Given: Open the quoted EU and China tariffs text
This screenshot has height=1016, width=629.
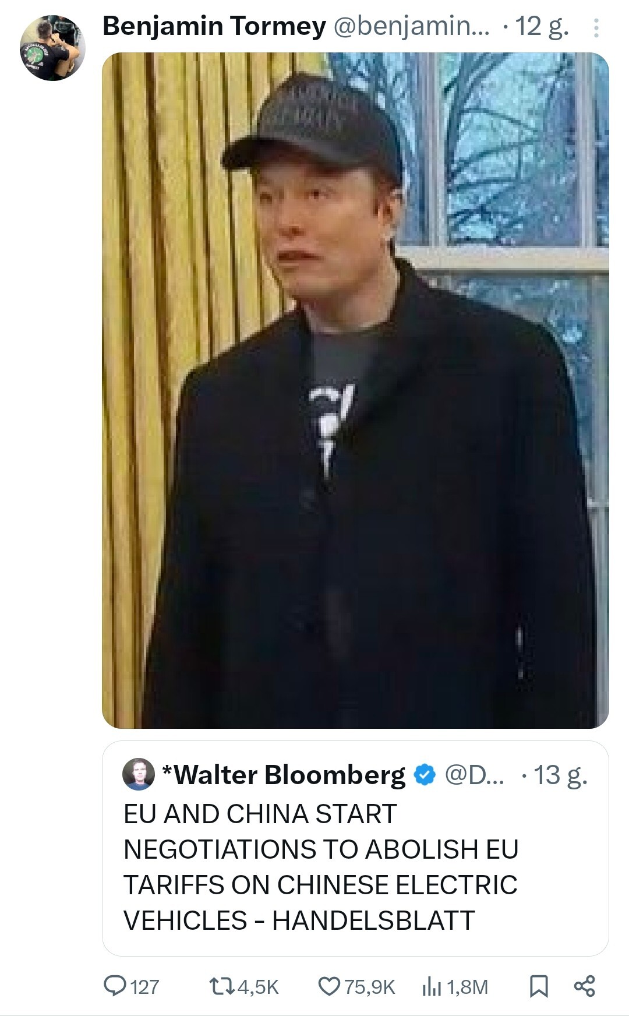Looking at the screenshot, I should click(320, 867).
